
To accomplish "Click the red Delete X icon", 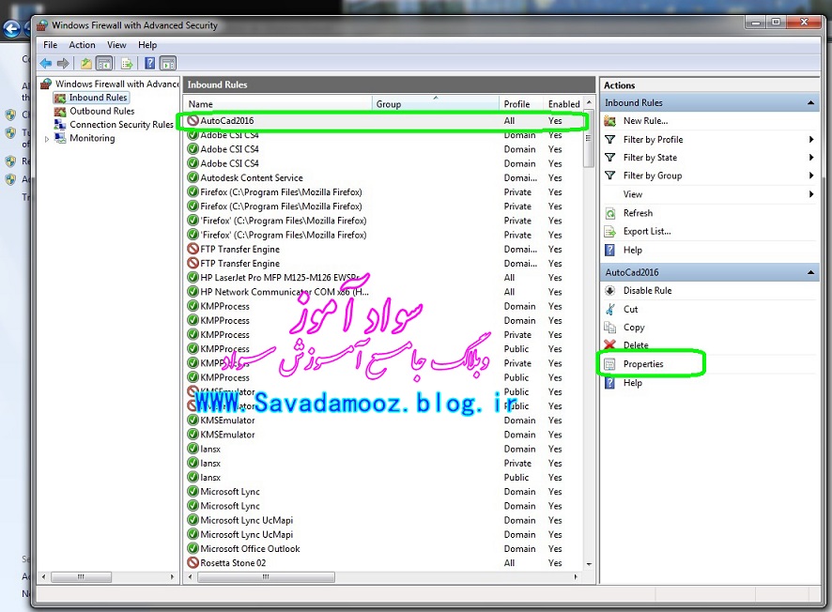I will [x=610, y=344].
